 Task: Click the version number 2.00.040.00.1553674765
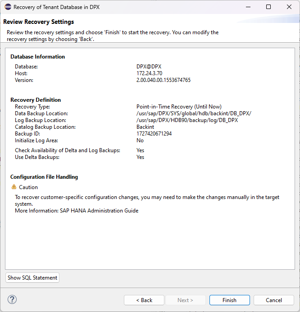coord(163,80)
